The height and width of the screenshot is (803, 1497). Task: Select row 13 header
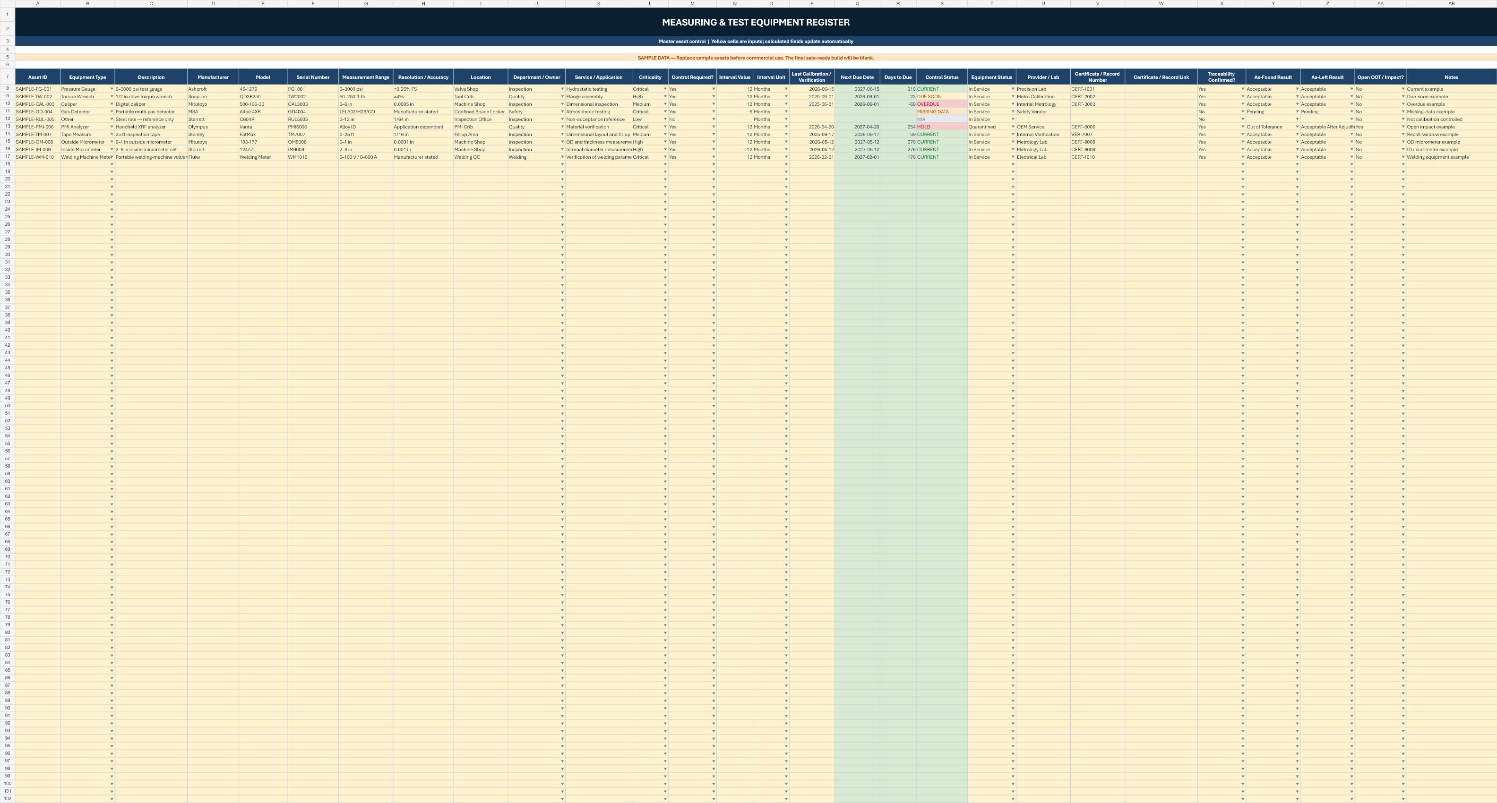point(8,127)
